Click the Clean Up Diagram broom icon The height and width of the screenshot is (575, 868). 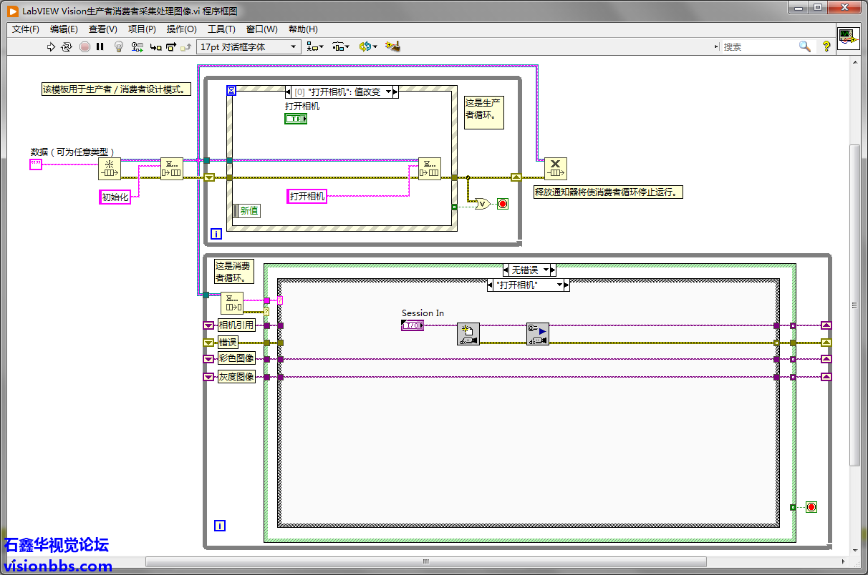coord(392,46)
